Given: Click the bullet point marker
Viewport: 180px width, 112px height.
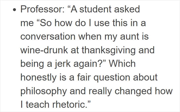Looking at the screenshot, I should (x=14, y=10).
